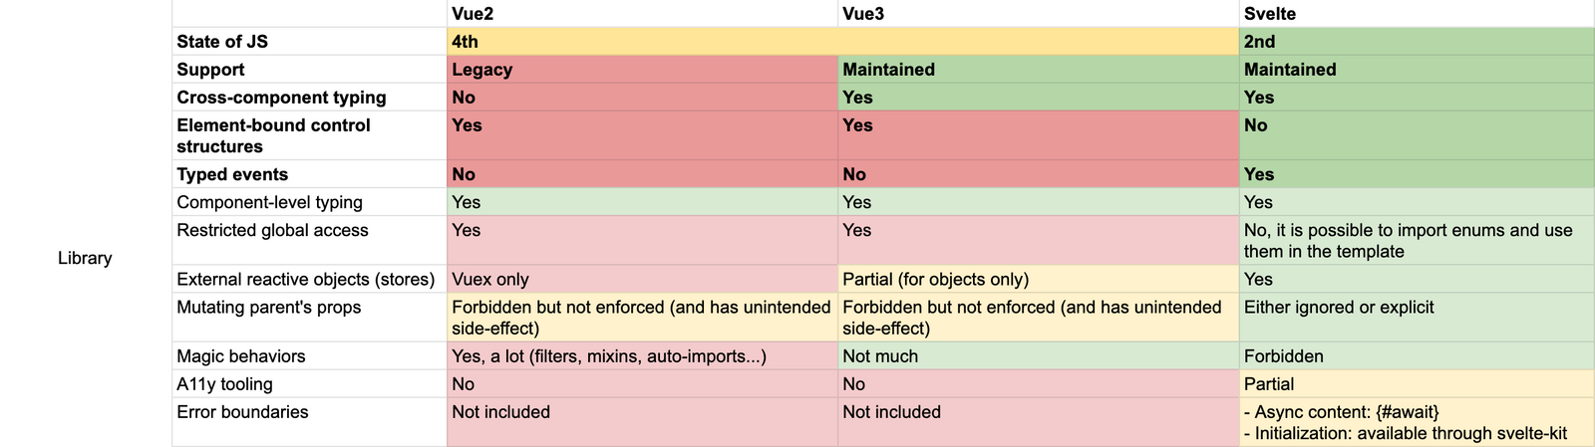
Task: Select the green 2nd ranking cell
Action: click(1416, 42)
